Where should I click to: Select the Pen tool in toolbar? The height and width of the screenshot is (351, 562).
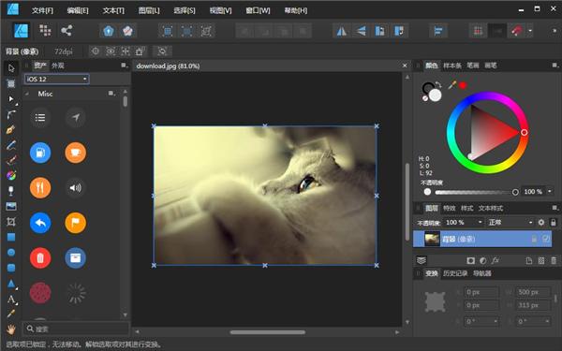click(11, 129)
